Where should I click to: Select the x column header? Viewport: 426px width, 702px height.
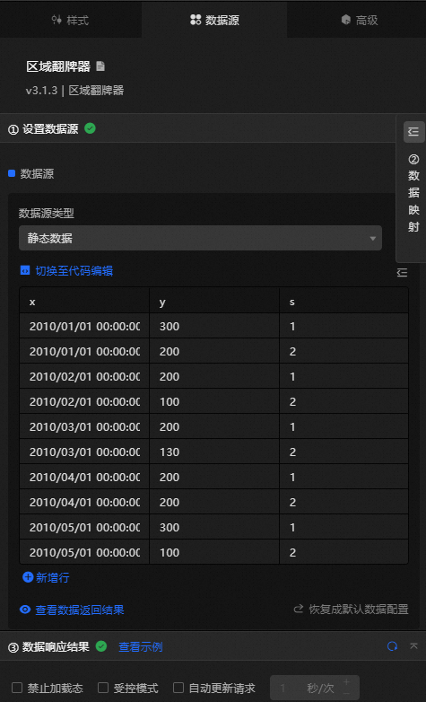(84, 302)
